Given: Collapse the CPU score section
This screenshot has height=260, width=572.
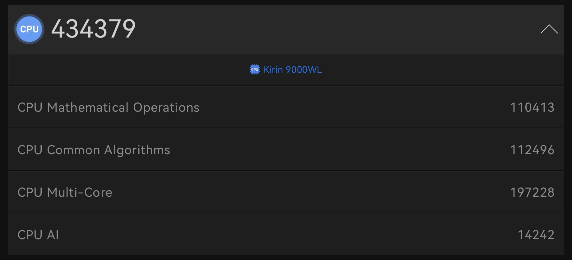Looking at the screenshot, I should pos(549,29).
